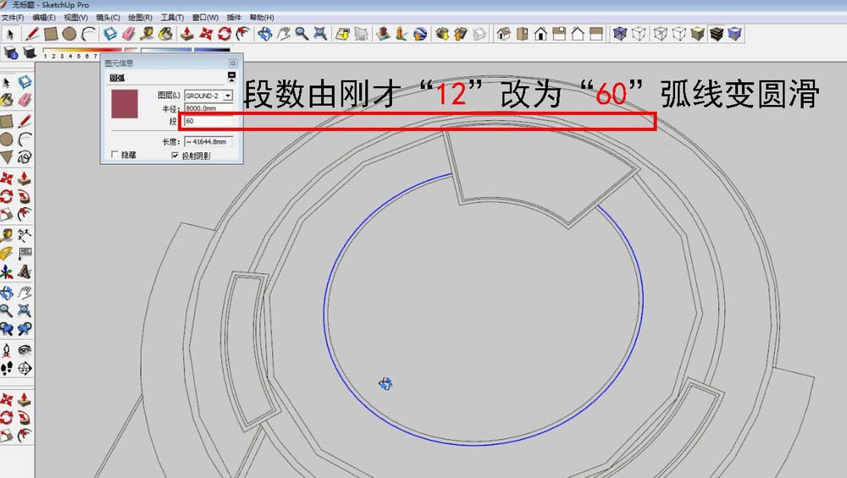The height and width of the screenshot is (478, 847).
Task: Switch to Shaded With Textures style
Action: [717, 34]
